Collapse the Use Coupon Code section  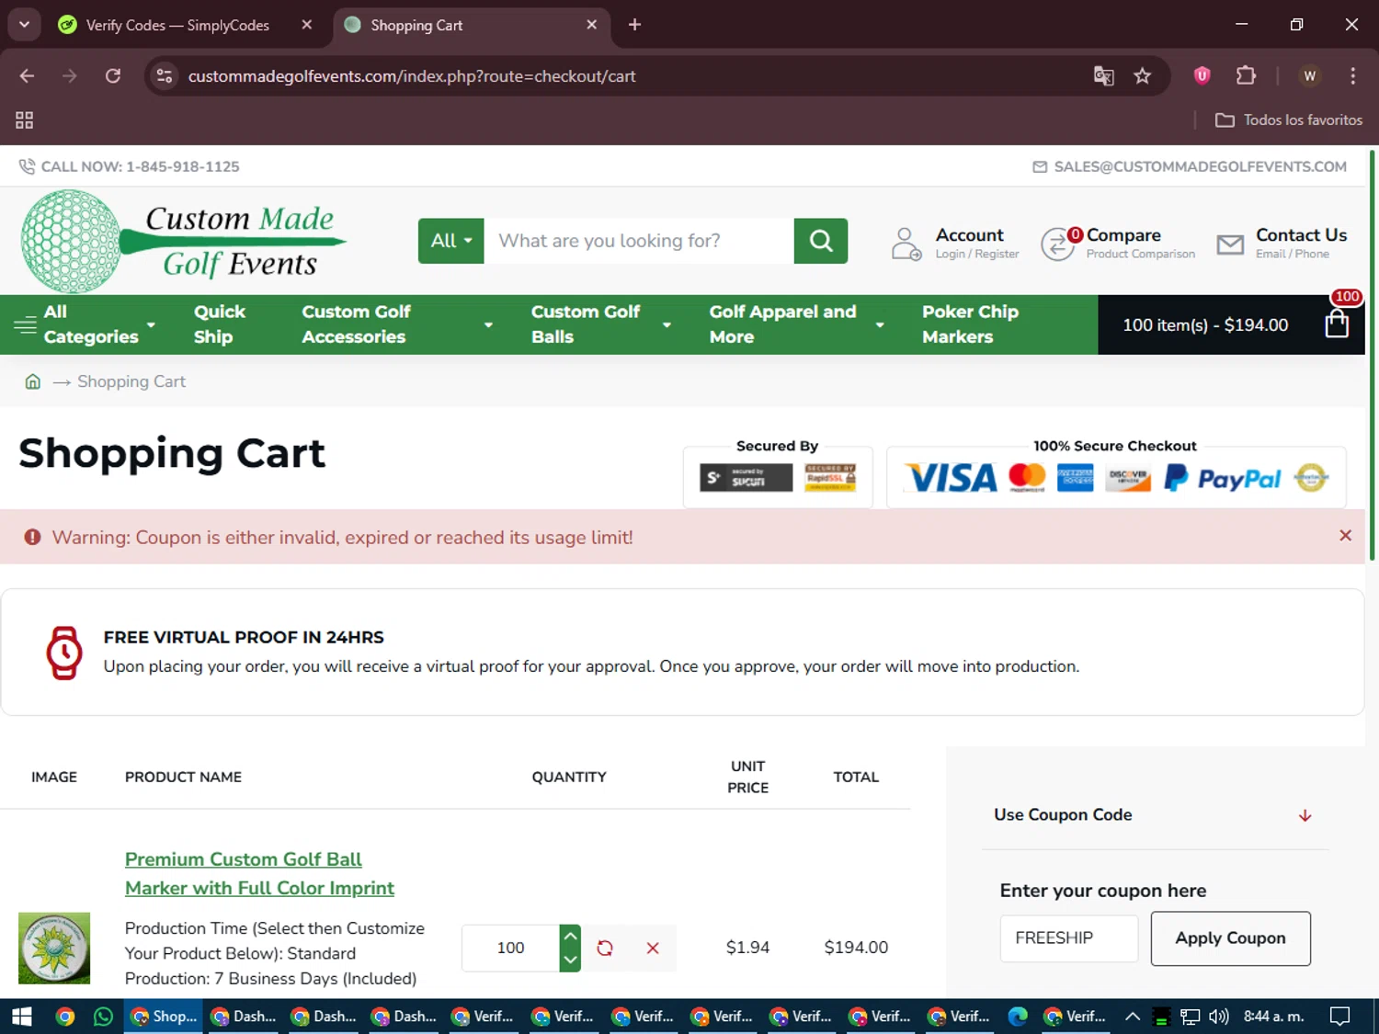pyautogui.click(x=1154, y=815)
